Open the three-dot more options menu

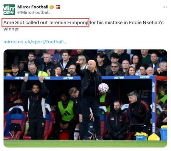(x=165, y=7)
